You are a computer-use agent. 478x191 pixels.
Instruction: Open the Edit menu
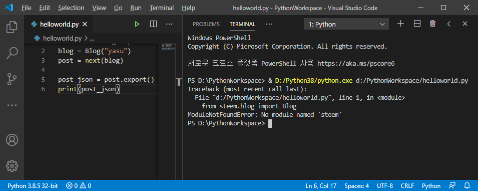coord(45,8)
